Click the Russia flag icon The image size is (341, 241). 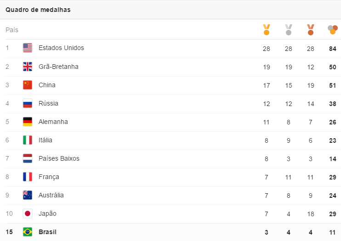(28, 103)
